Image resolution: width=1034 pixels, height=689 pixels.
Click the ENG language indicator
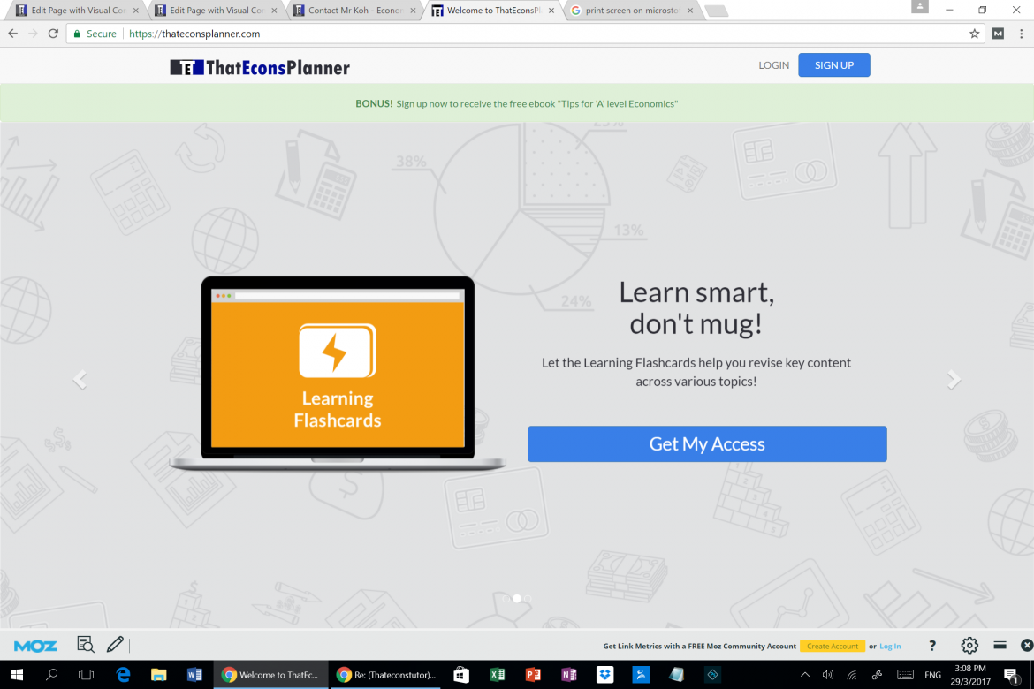click(932, 675)
